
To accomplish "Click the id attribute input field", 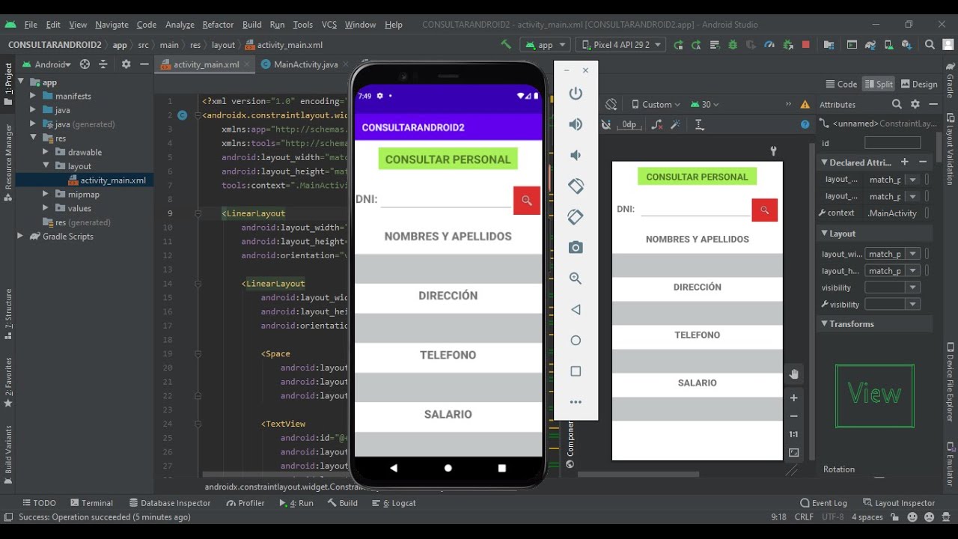I will click(892, 143).
